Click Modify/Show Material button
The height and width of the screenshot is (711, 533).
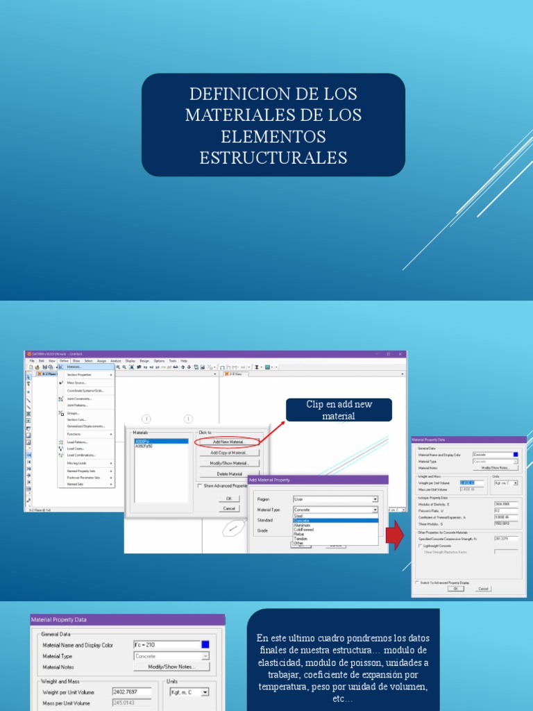pyautogui.click(x=229, y=463)
